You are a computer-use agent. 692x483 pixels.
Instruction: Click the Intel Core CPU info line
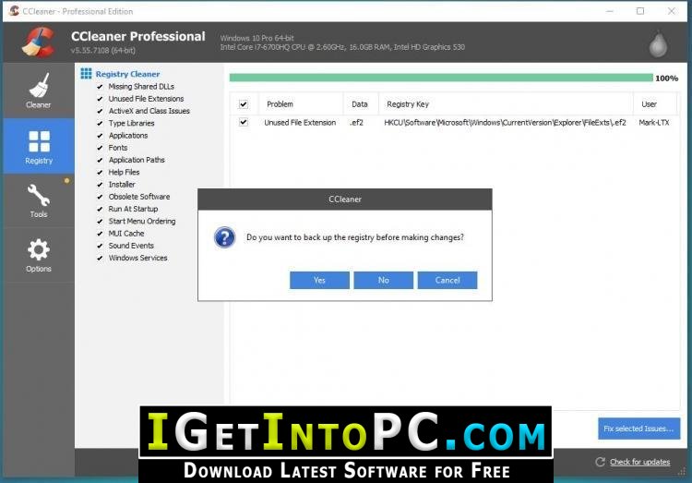tap(342, 47)
